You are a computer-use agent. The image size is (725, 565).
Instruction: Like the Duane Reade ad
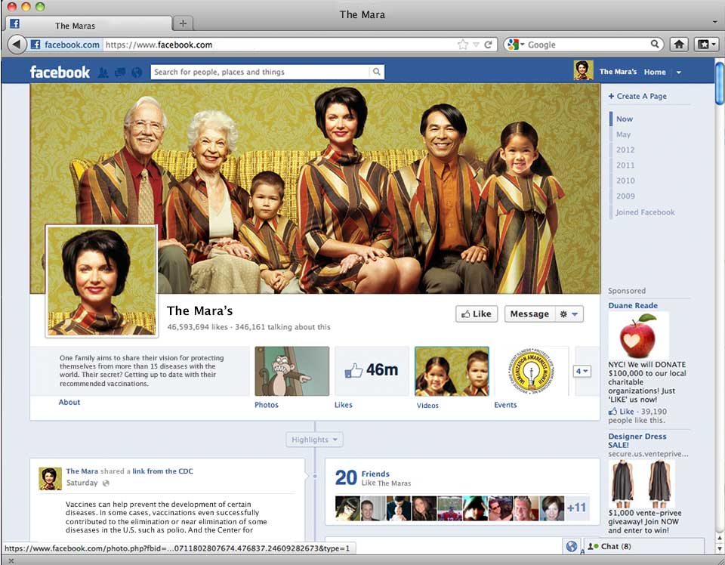pos(622,412)
